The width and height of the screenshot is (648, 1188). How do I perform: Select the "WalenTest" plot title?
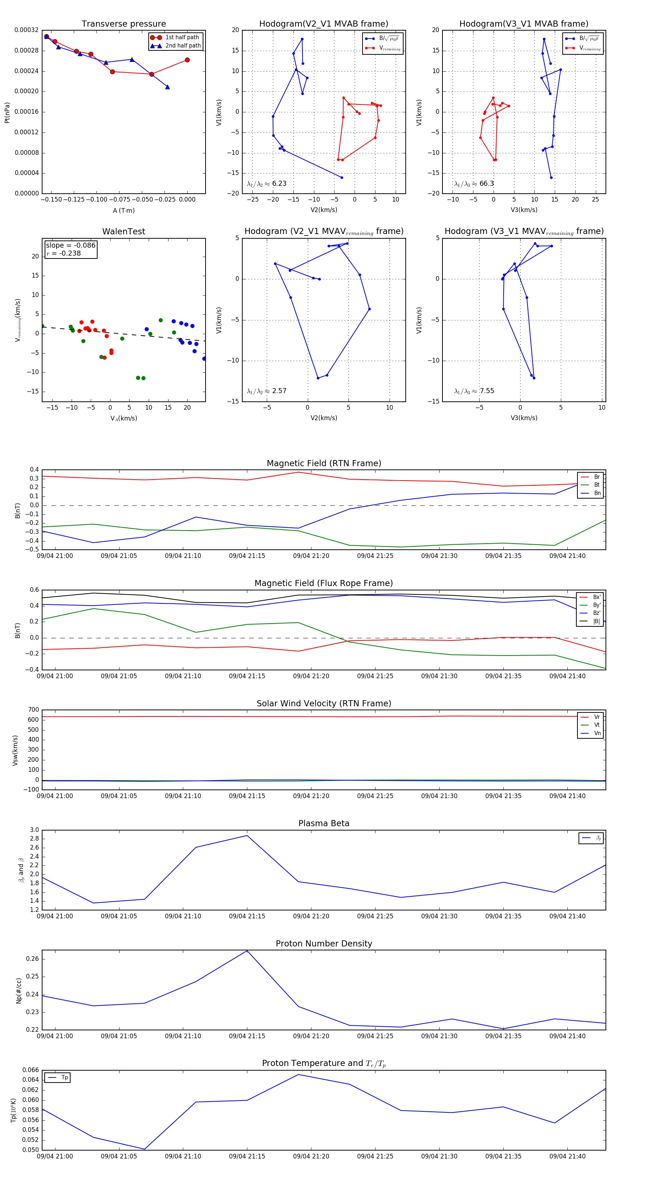point(123,231)
